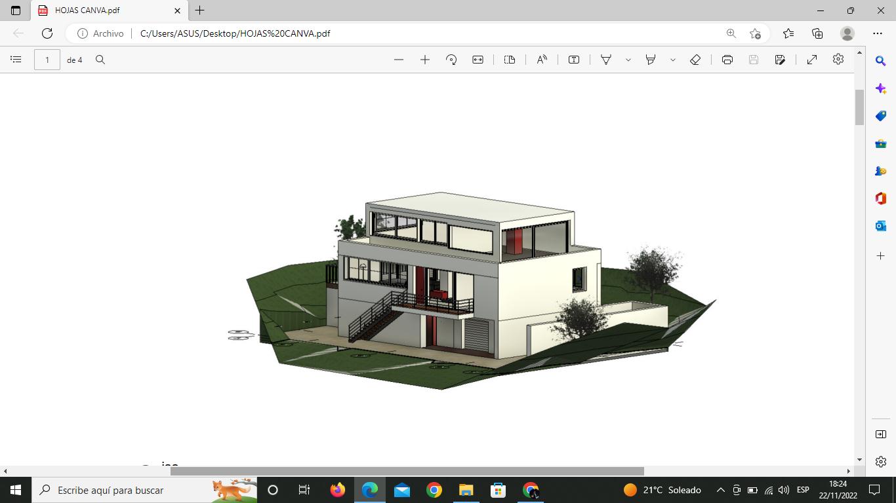896x503 pixels.
Task: Switch the ESP input language
Action: [x=803, y=490]
